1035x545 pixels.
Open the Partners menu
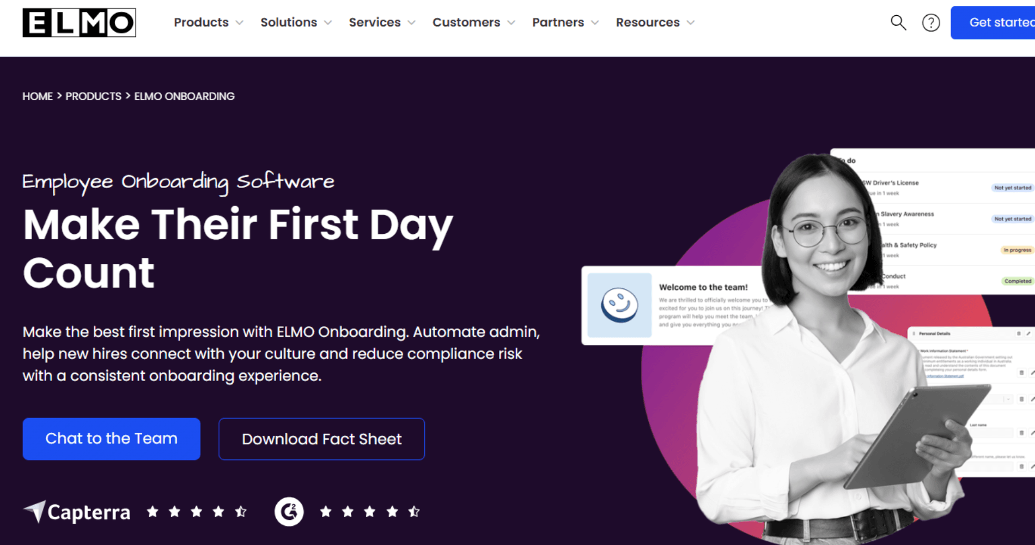(x=565, y=22)
